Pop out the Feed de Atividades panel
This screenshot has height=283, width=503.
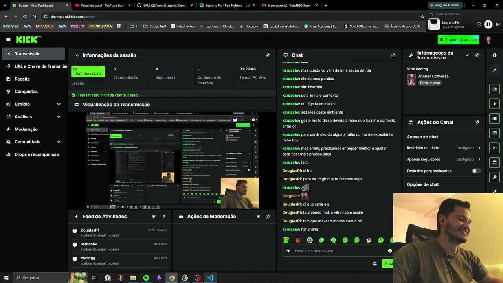tap(163, 217)
